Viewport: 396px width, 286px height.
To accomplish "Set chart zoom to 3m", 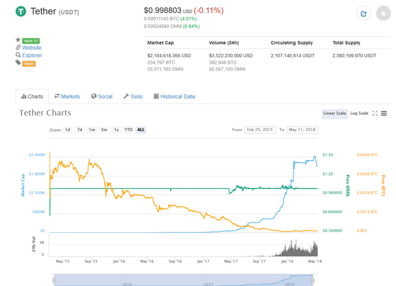I will (104, 130).
